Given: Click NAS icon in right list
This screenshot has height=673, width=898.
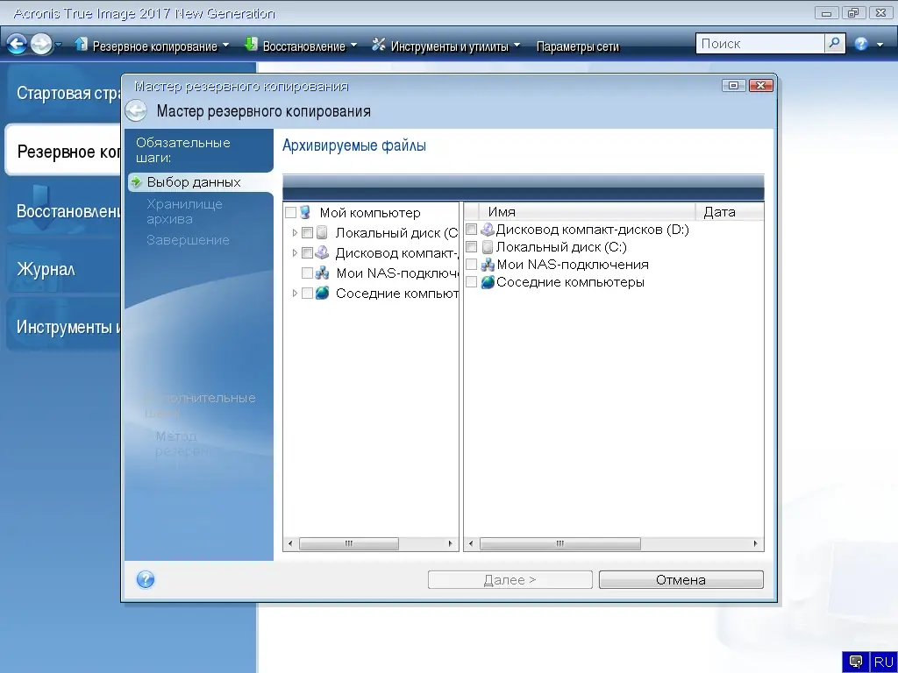Looking at the screenshot, I should coord(488,265).
